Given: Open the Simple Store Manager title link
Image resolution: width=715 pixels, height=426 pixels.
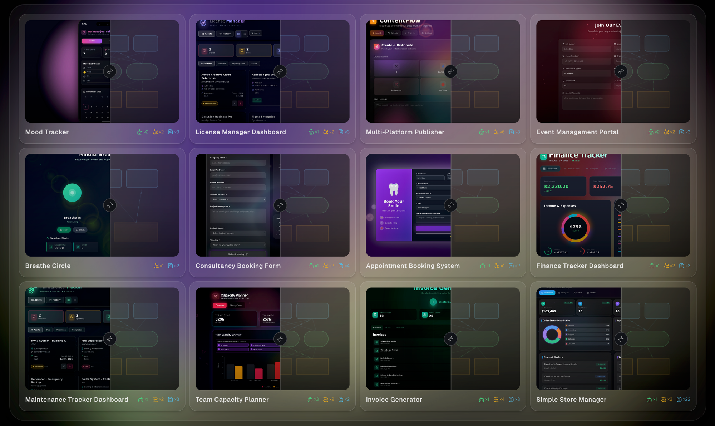Looking at the screenshot, I should click(571, 400).
